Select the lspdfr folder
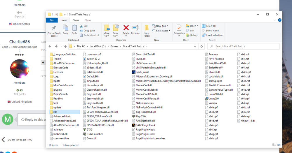This screenshot has width=292, height=153. pyautogui.click(x=55, y=81)
